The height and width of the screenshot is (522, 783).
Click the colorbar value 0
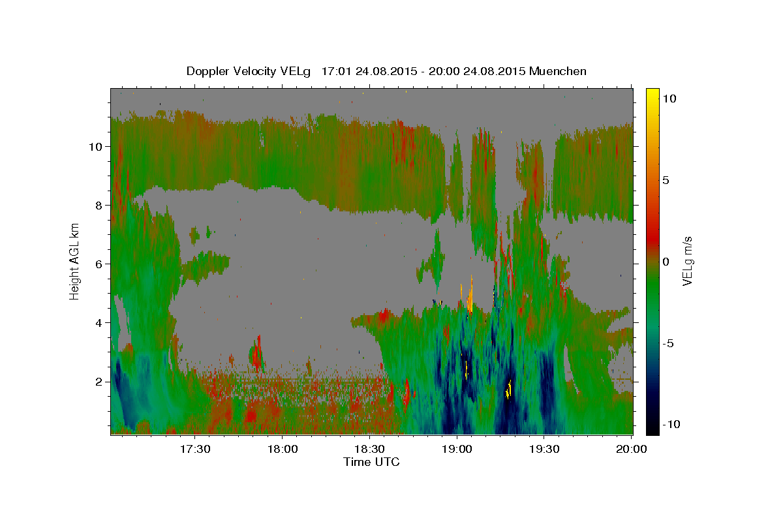point(666,262)
